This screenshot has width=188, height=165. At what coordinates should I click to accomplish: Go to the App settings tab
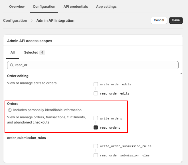(106, 7)
